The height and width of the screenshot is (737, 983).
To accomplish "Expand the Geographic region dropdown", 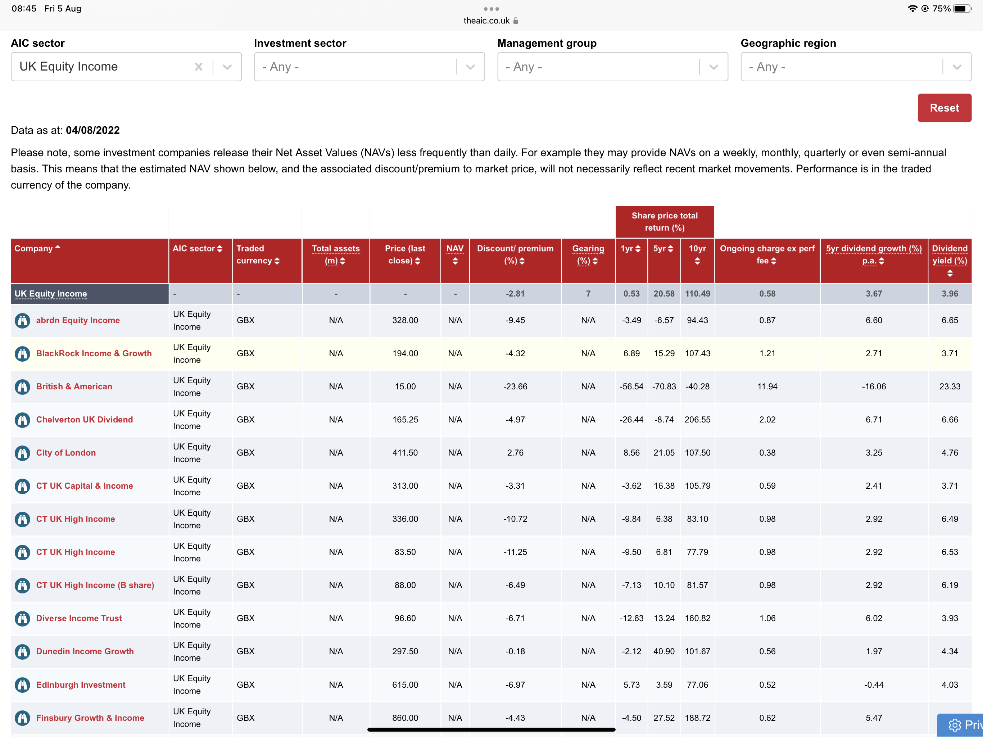I will [957, 67].
